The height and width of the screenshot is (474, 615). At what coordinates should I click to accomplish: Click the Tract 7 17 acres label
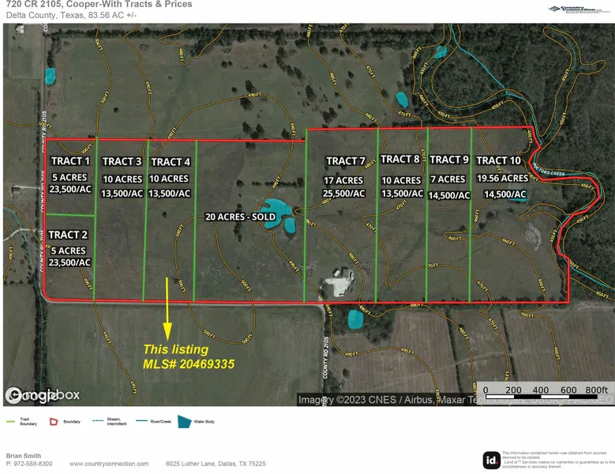(345, 180)
